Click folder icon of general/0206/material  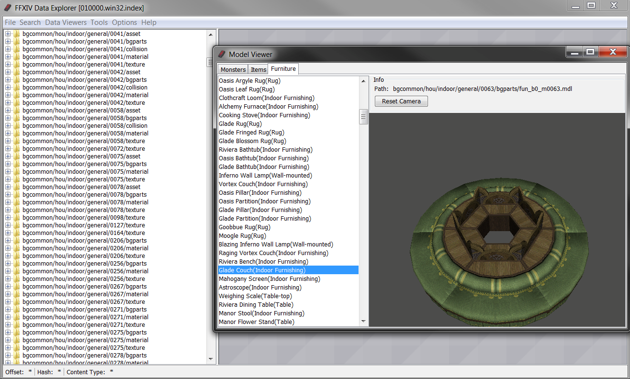click(17, 248)
